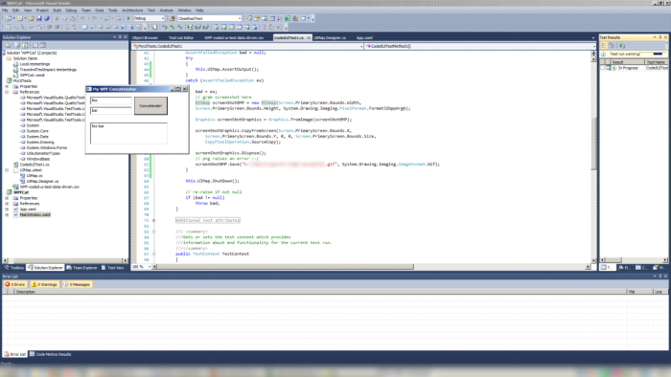Click the Undo arrow toolbar icon
Screen dimensions: 671x377
pos(82,18)
